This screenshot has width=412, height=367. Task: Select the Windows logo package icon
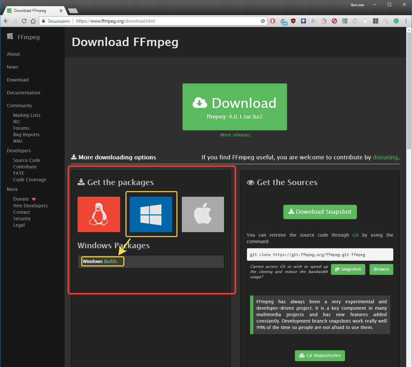pos(151,214)
